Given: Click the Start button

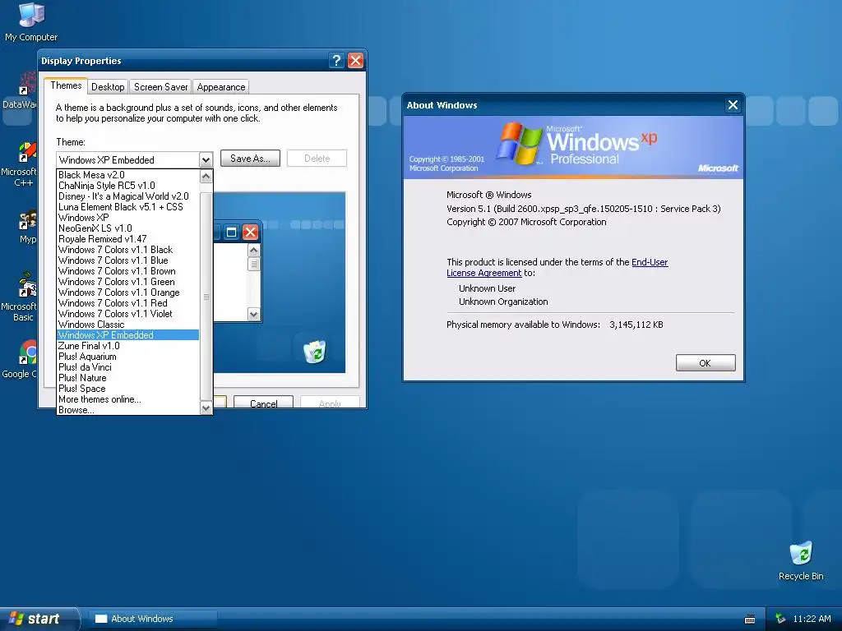Looking at the screenshot, I should click(x=38, y=619).
